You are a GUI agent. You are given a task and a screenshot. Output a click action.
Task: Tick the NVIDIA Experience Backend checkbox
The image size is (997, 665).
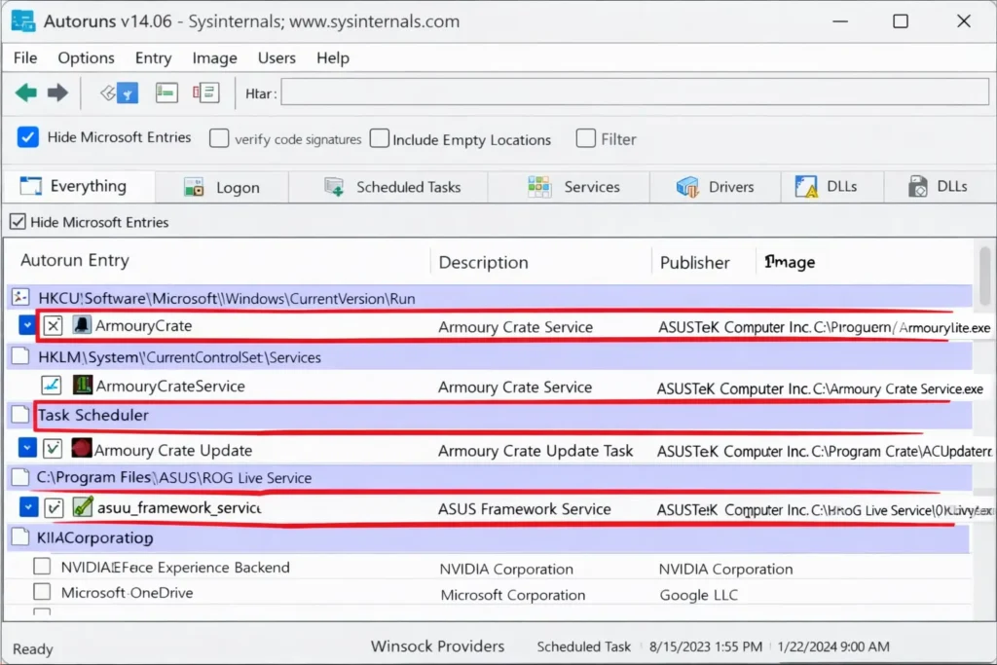(42, 567)
